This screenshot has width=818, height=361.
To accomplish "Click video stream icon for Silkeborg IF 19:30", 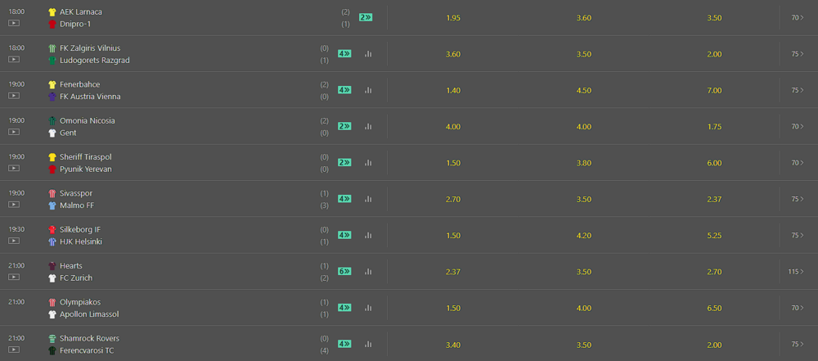I will click(14, 241).
